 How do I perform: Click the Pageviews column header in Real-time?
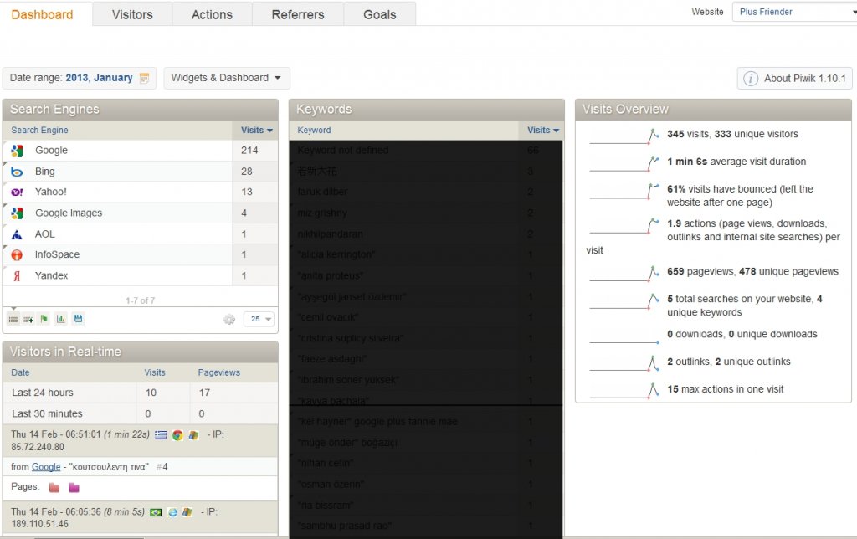pos(218,372)
